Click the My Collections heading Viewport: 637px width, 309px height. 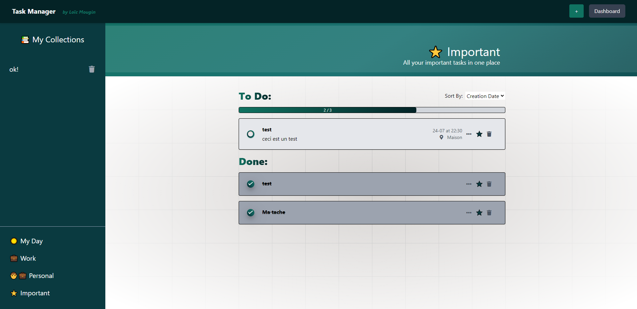coord(58,40)
